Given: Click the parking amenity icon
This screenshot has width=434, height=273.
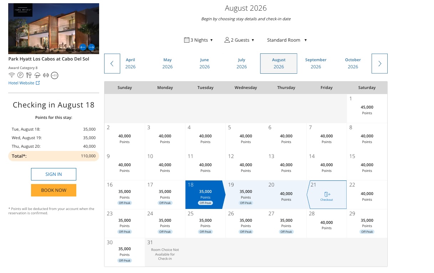Looking at the screenshot, I should tap(20, 75).
